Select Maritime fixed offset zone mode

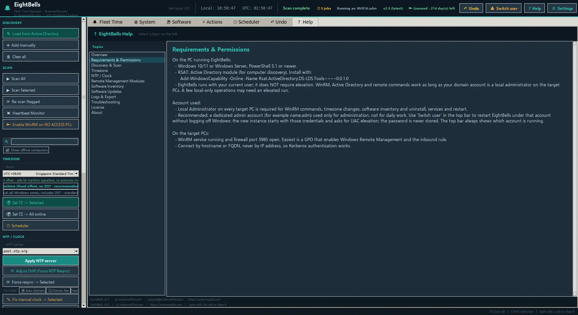[41, 186]
